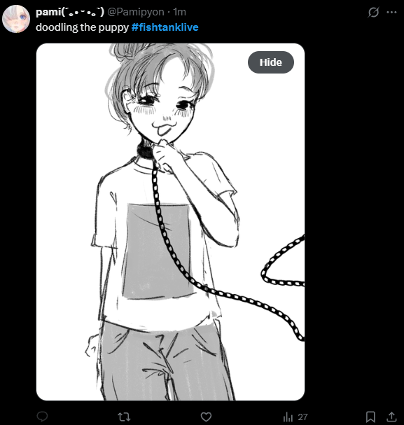View post analytics bar chart icon
Viewport: 404px width, 425px height.
[288, 417]
